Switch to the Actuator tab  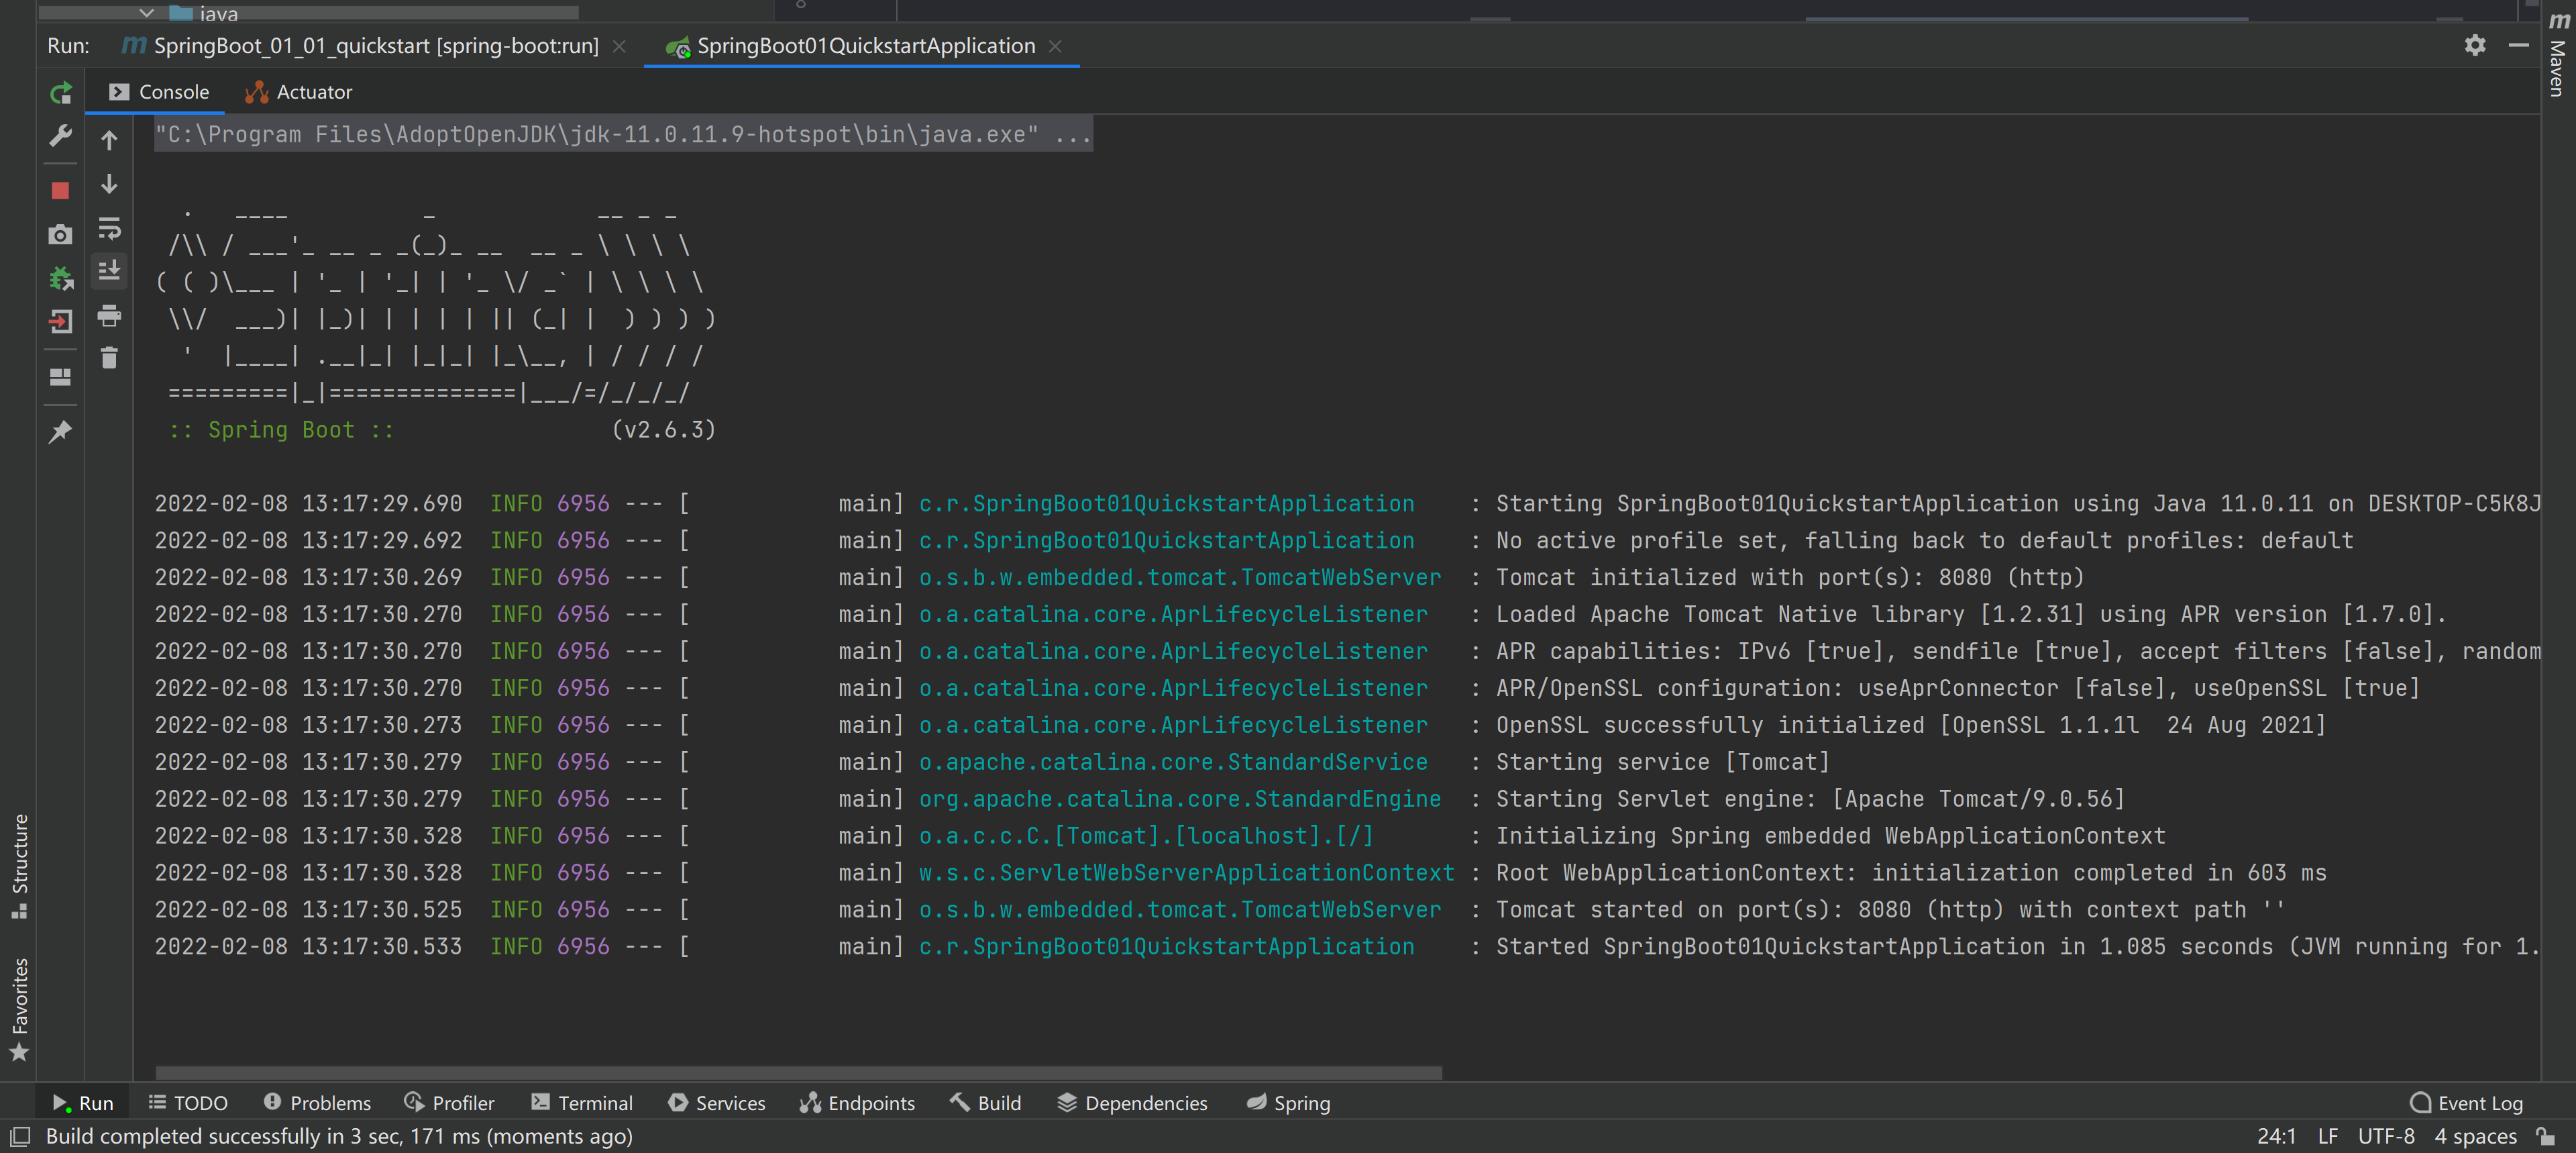pos(299,92)
